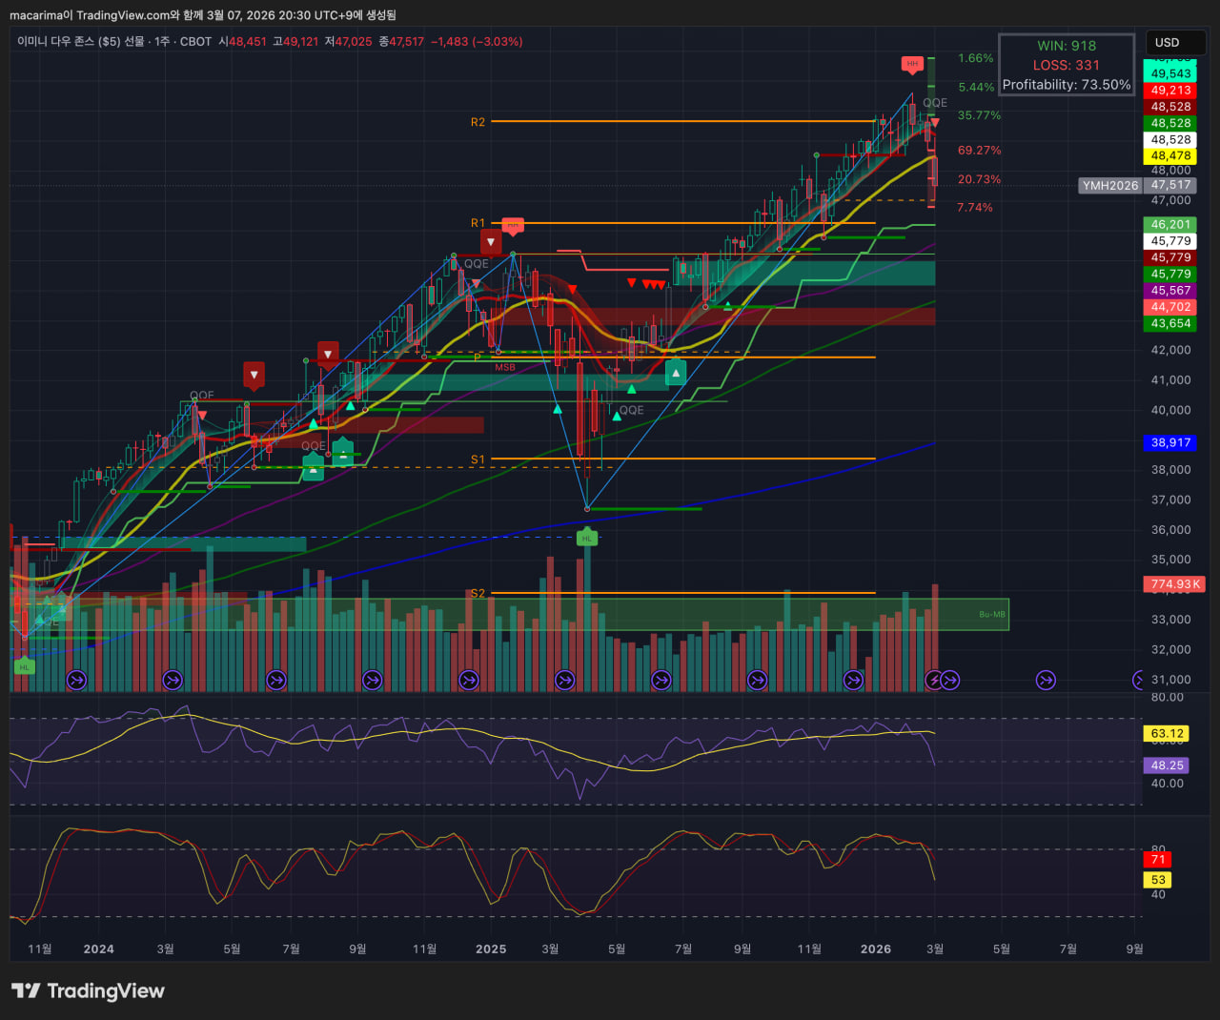Click the red 774.93K volume label

(x=1174, y=584)
